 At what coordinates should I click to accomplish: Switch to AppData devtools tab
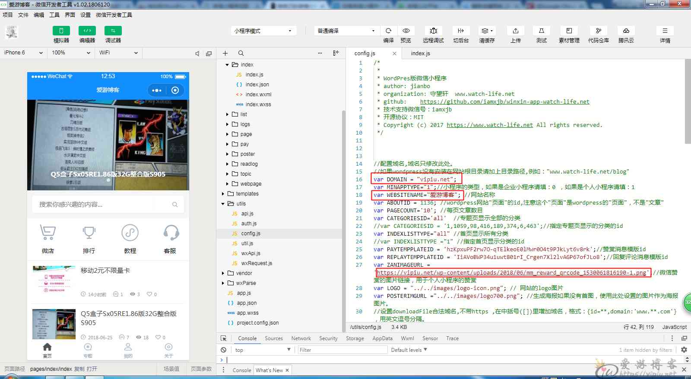click(382, 338)
